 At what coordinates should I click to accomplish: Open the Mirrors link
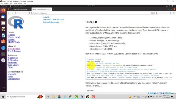pyautogui.click(x=11, y=35)
